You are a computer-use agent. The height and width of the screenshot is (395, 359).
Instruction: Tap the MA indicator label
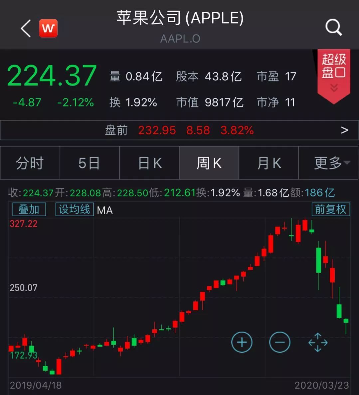pos(105,210)
